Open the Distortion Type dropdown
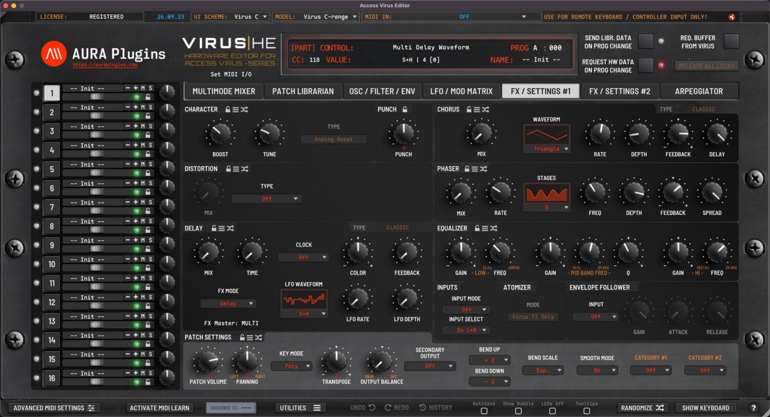770x417 pixels. pyautogui.click(x=266, y=199)
